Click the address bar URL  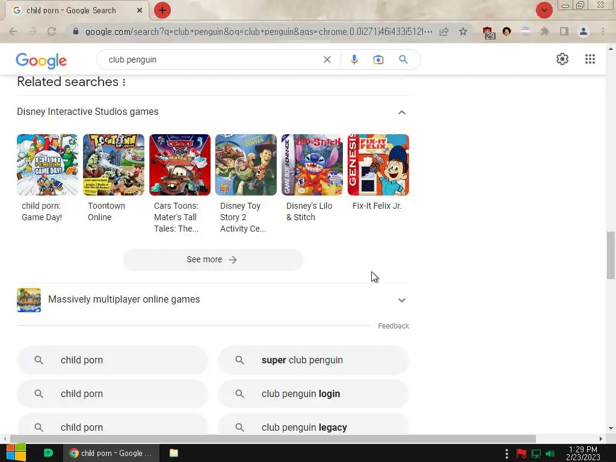pyautogui.click(x=259, y=31)
